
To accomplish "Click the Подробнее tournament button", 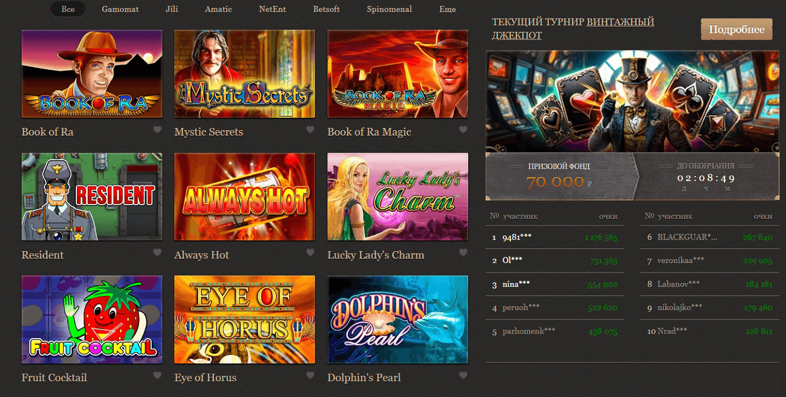I will (737, 29).
